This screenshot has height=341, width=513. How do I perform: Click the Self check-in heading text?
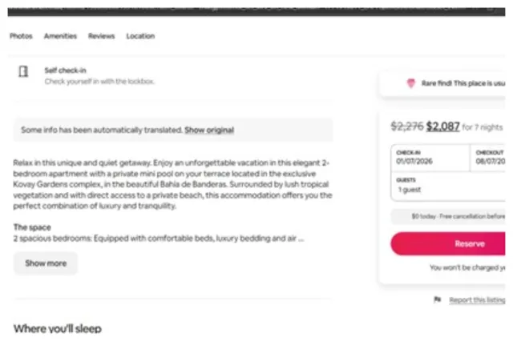click(x=61, y=70)
